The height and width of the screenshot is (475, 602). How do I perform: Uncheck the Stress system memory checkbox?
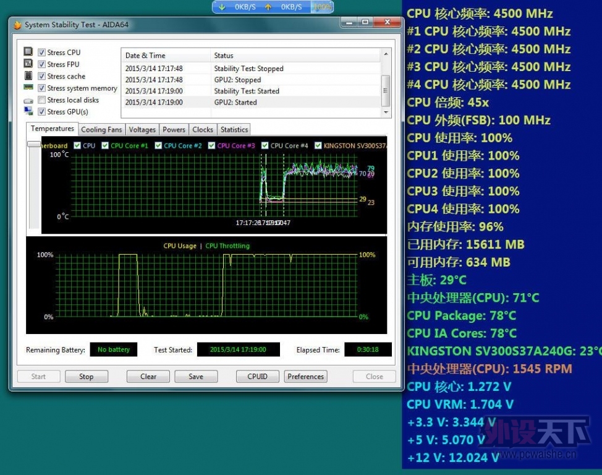42,88
